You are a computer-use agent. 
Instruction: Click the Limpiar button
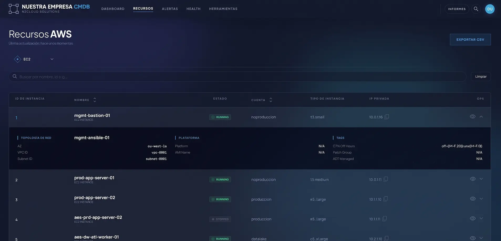click(x=481, y=77)
